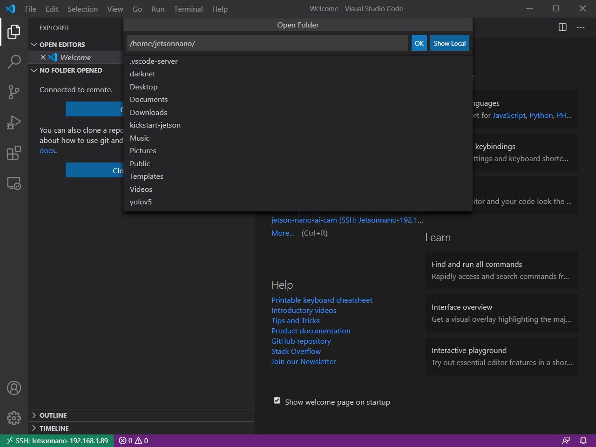Open Tips and Tricks link
Screen dimensions: 596x447
295,321
